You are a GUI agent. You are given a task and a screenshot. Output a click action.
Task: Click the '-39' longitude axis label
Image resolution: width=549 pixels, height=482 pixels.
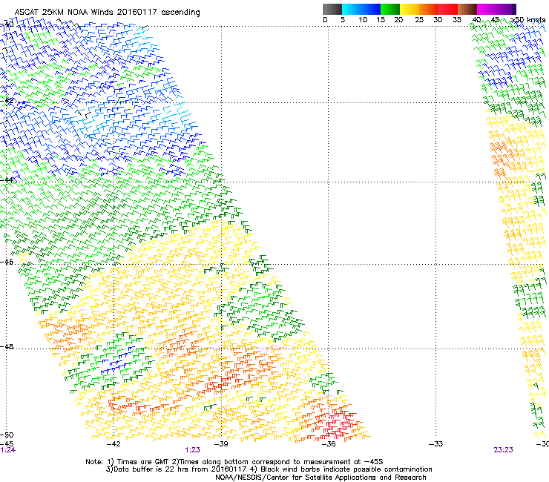(221, 444)
